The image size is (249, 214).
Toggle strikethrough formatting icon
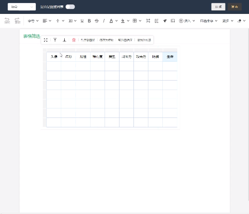(97, 21)
